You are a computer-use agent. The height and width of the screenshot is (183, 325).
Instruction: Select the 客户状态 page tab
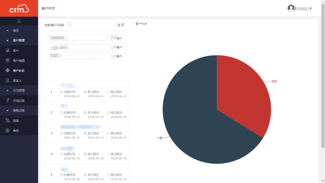(48, 8)
